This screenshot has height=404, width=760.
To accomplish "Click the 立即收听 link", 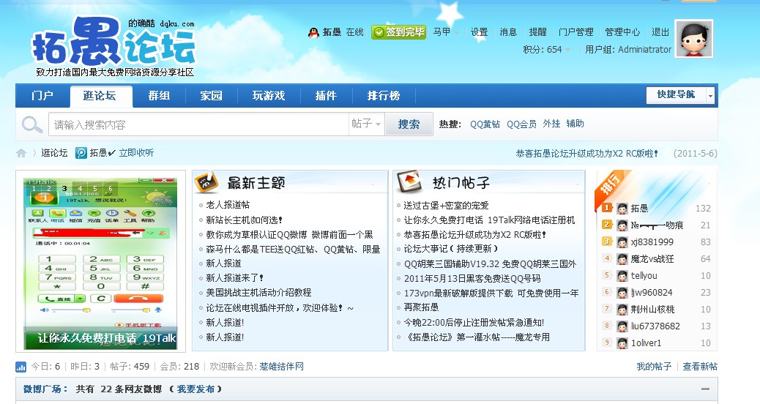I will pyautogui.click(x=136, y=153).
